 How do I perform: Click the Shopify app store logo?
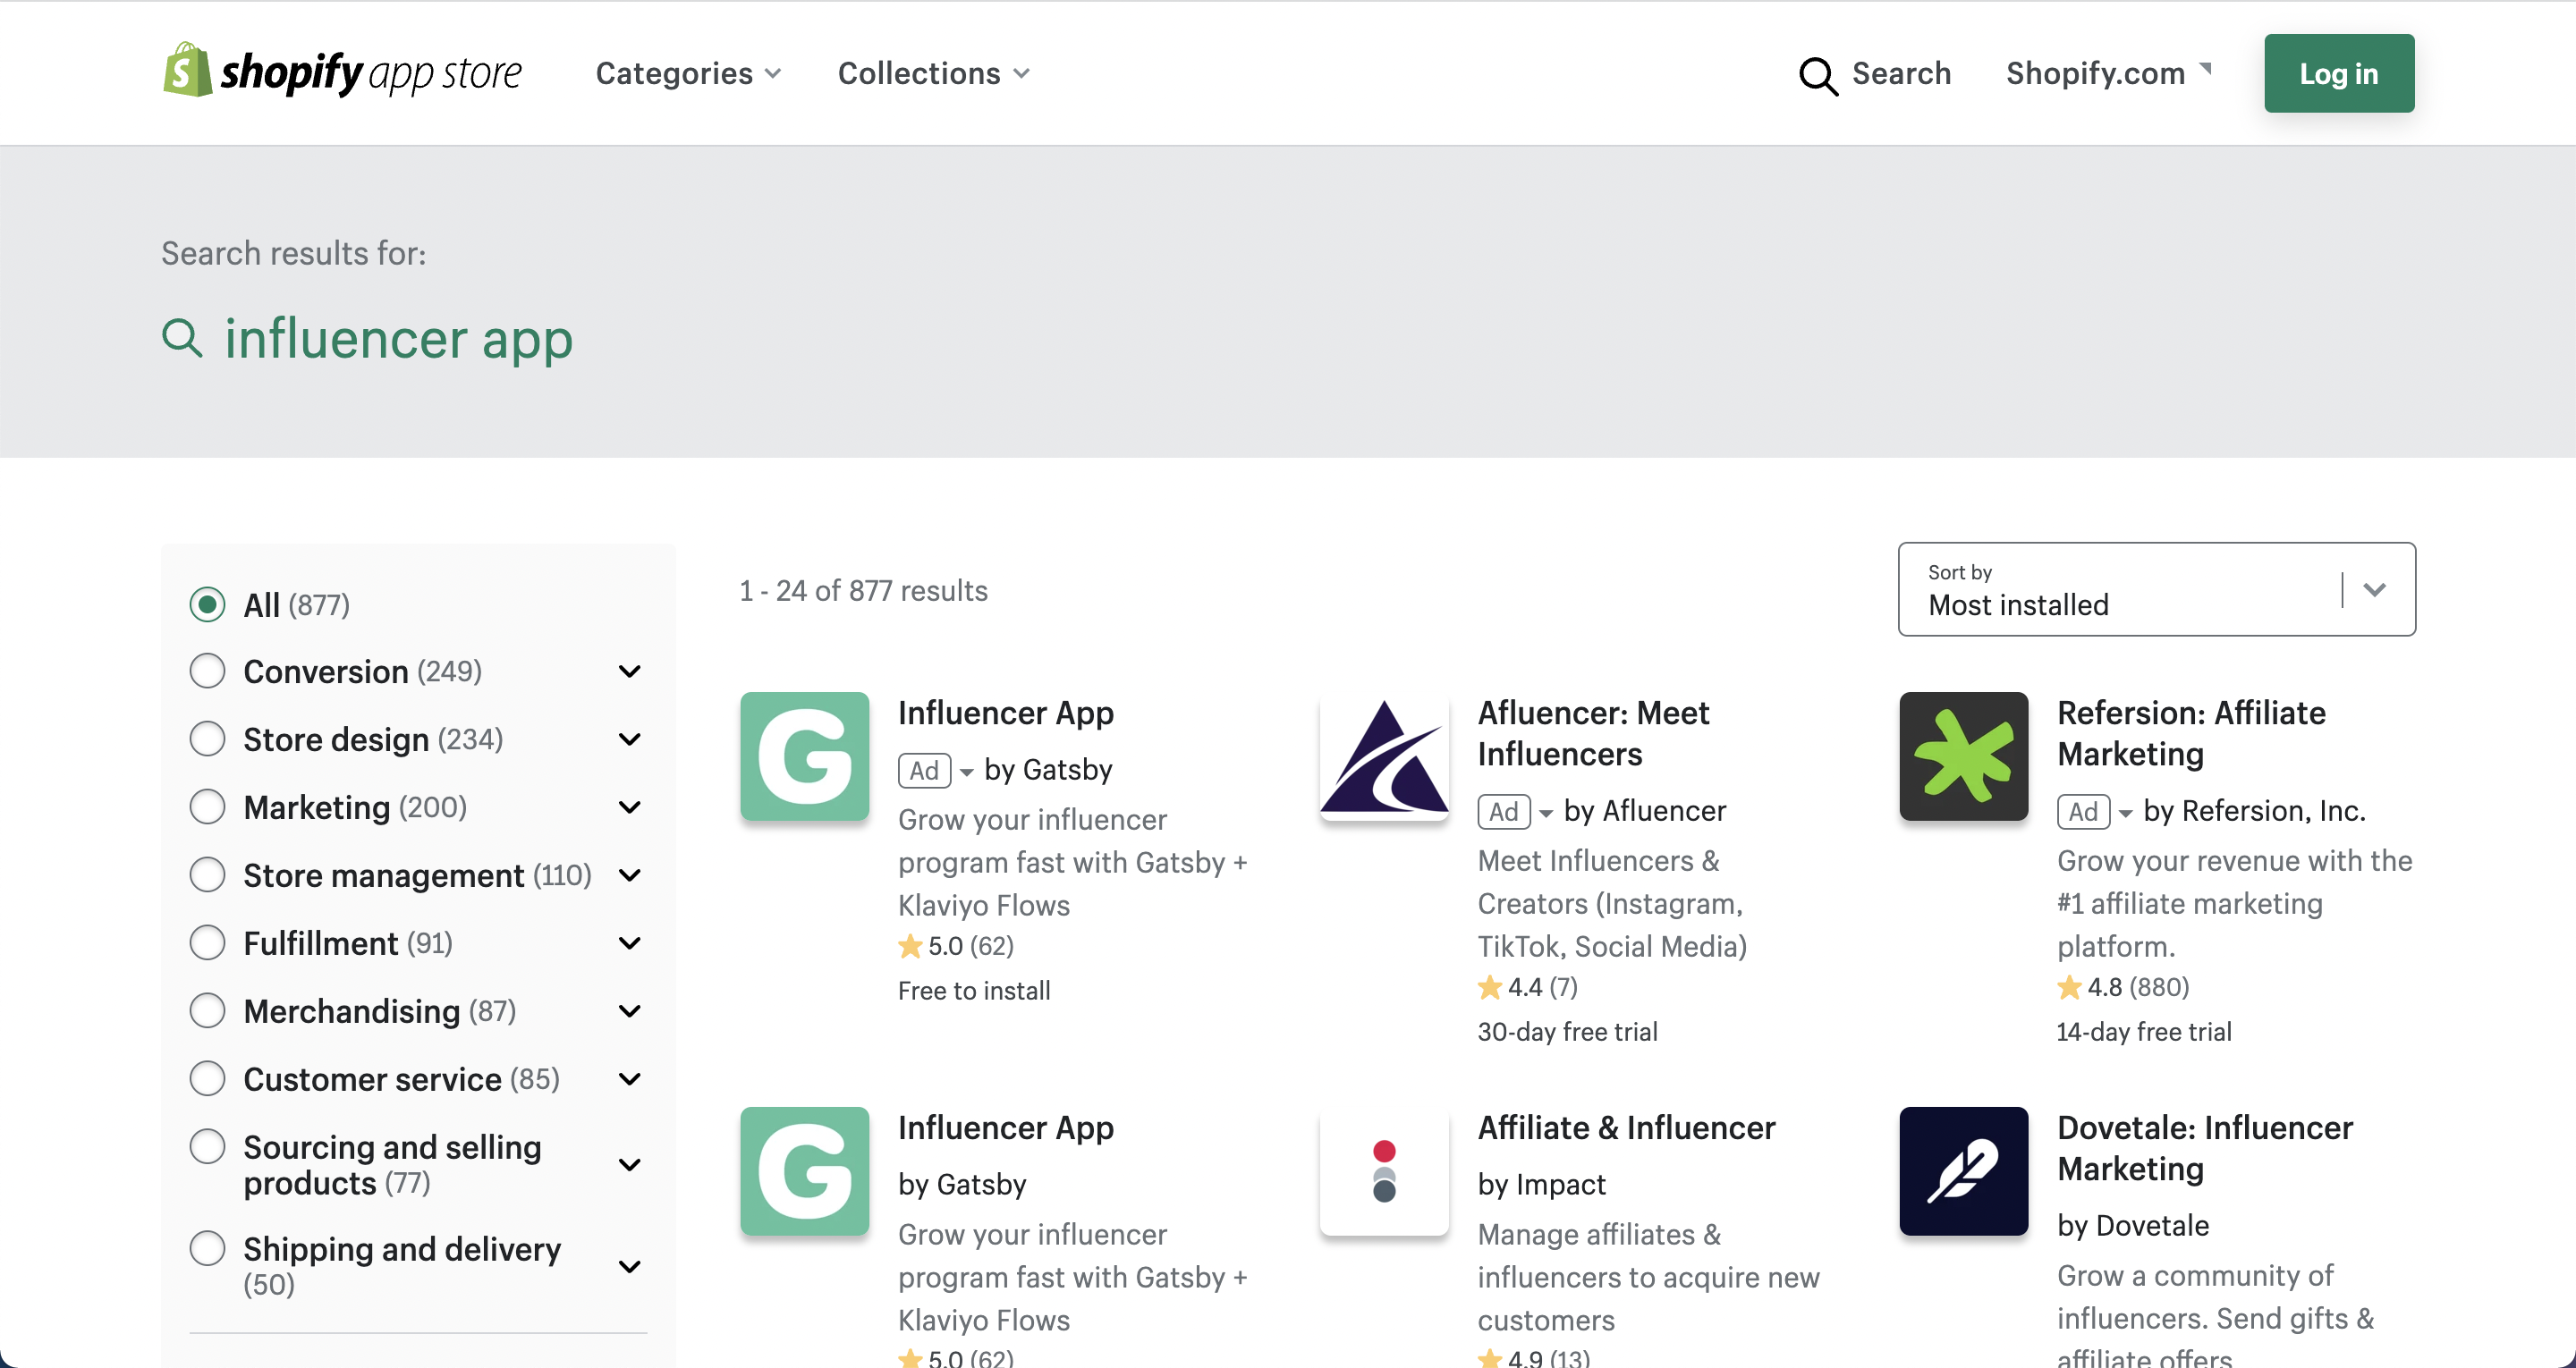[342, 72]
